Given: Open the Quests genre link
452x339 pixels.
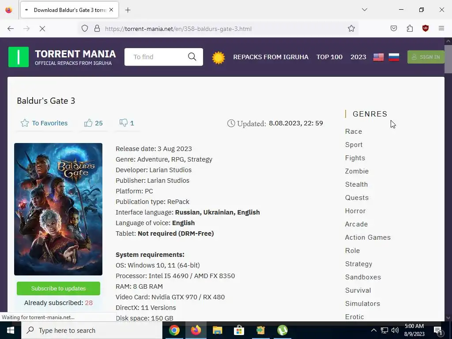Looking at the screenshot, I should tap(357, 198).
